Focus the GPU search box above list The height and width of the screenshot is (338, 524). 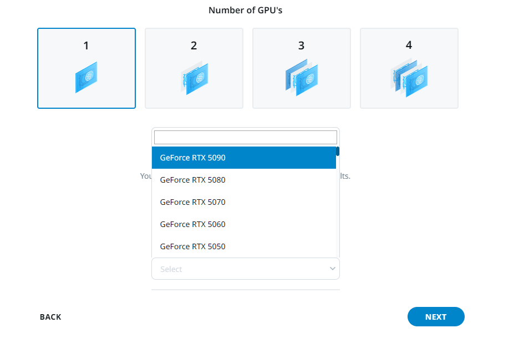tap(245, 137)
